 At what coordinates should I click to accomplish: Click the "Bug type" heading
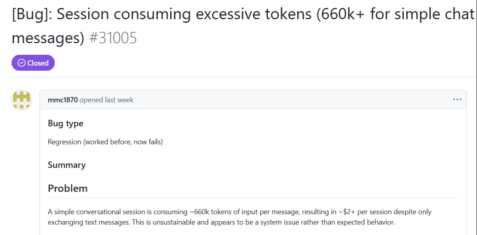65,123
